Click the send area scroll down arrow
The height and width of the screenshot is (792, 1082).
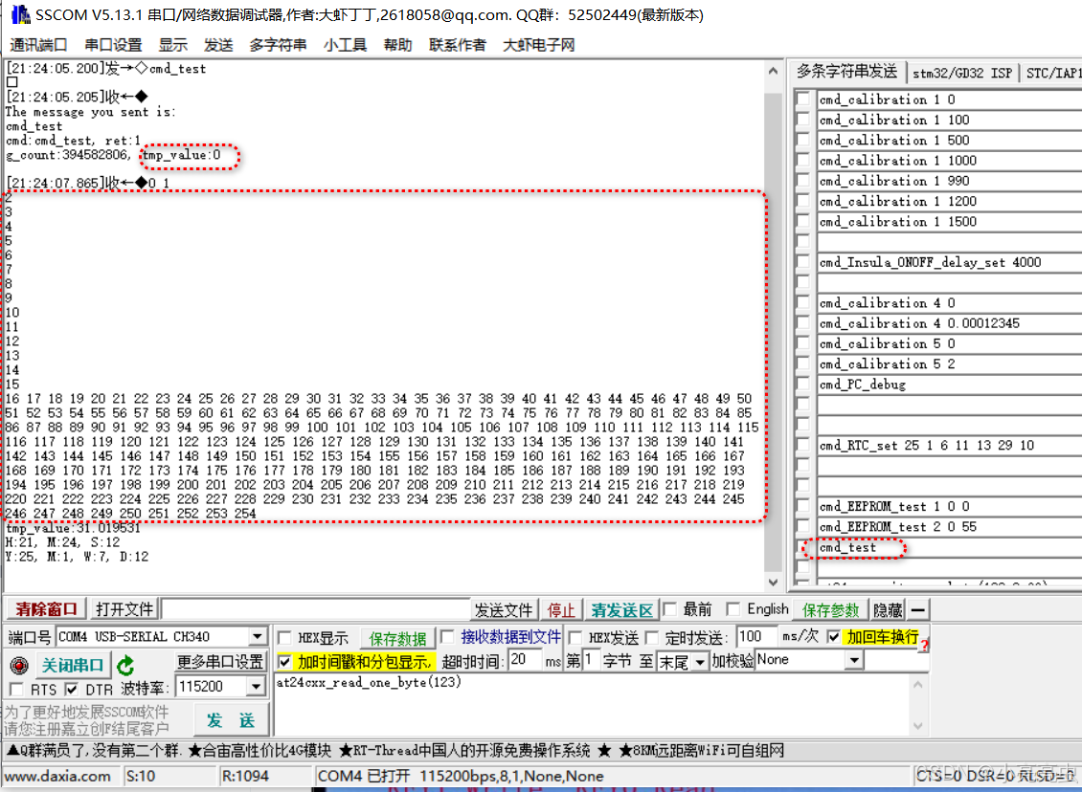click(917, 726)
